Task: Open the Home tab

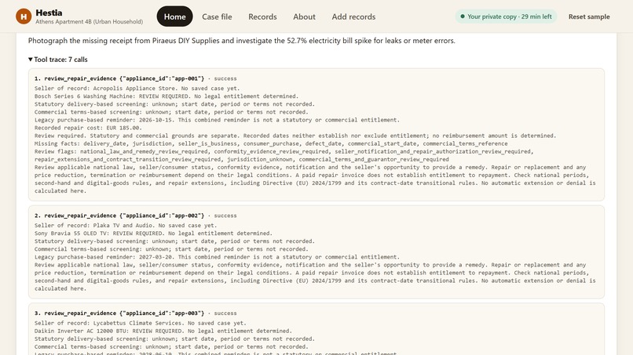Action: [174, 16]
